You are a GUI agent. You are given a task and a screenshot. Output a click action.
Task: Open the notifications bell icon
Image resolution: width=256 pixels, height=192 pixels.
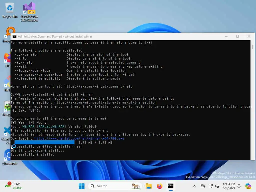[239, 186]
